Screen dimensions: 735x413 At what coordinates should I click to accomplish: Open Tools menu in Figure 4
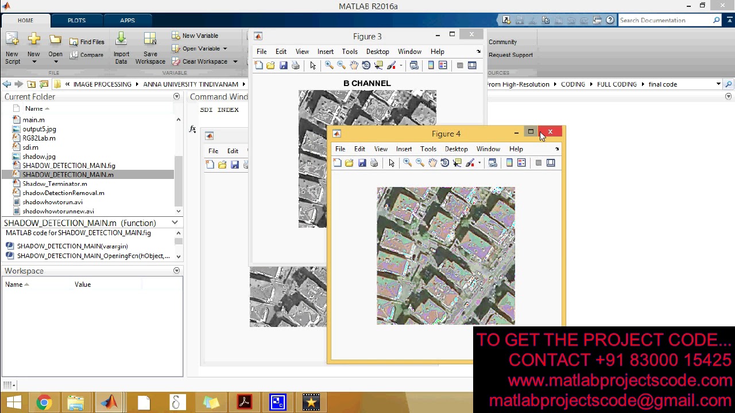pos(428,149)
